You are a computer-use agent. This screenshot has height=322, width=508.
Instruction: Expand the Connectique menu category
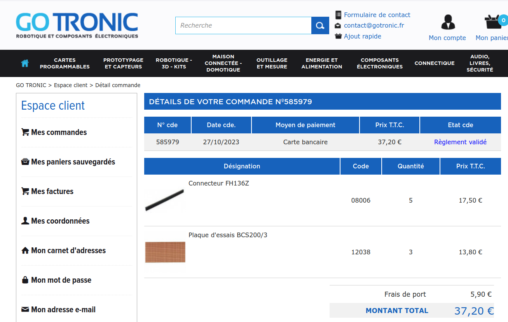coord(434,63)
